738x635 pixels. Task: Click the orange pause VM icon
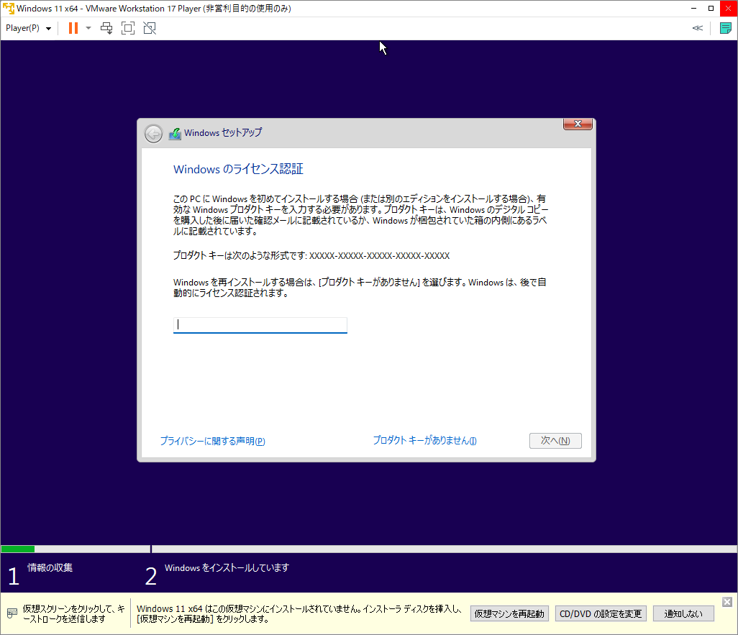(73, 28)
